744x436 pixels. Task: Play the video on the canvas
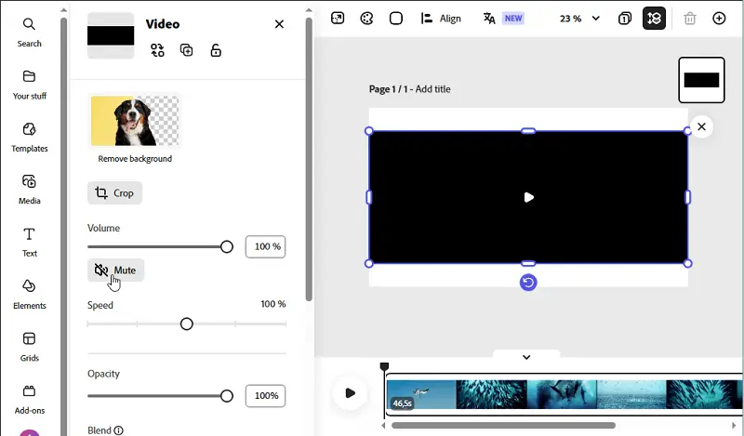[x=528, y=197]
